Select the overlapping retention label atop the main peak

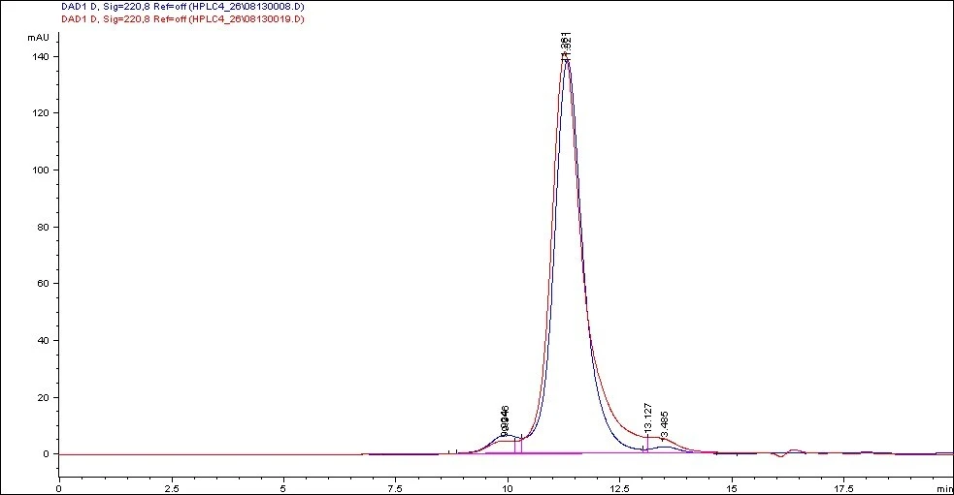[x=566, y=46]
